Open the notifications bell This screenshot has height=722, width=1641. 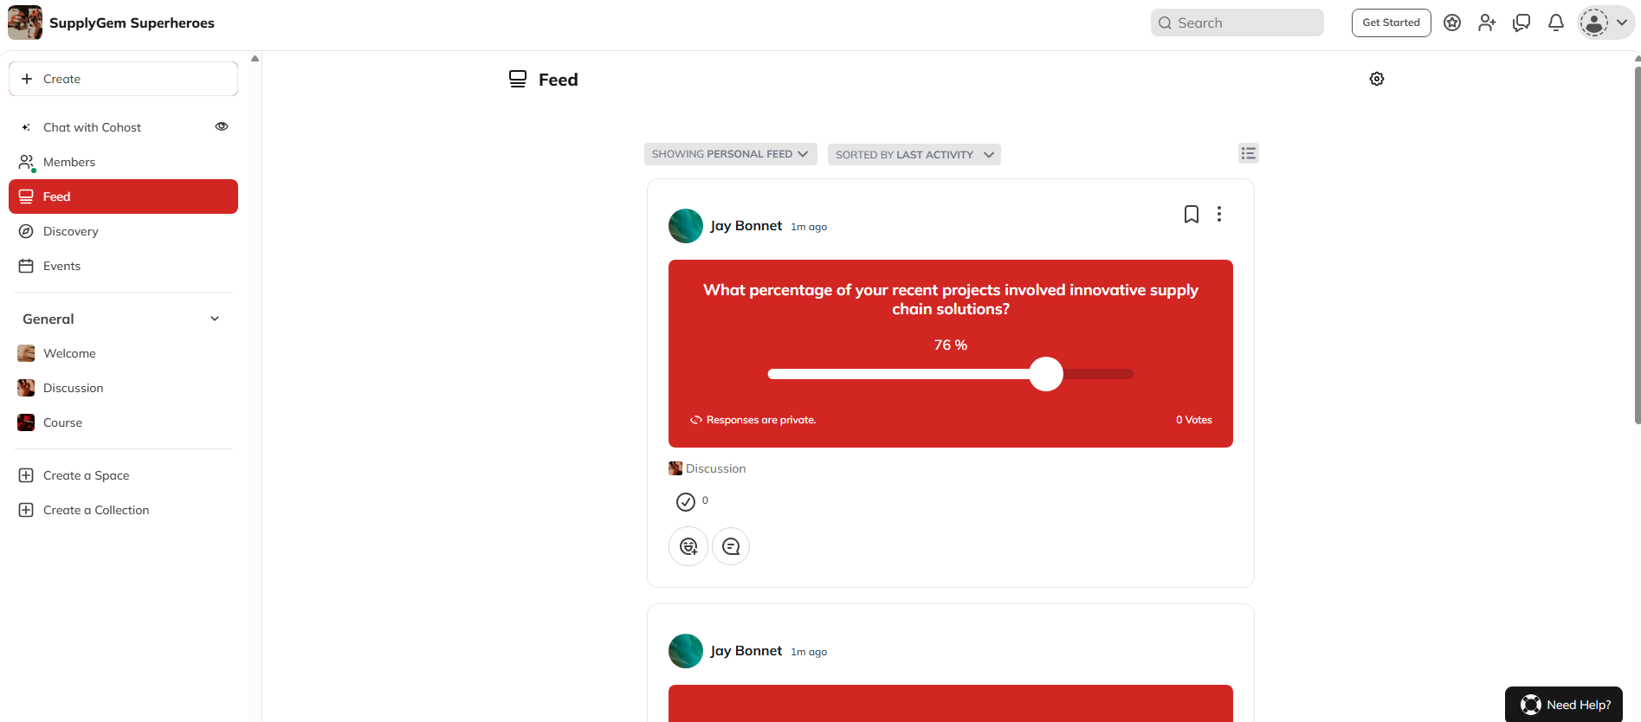pyautogui.click(x=1555, y=23)
